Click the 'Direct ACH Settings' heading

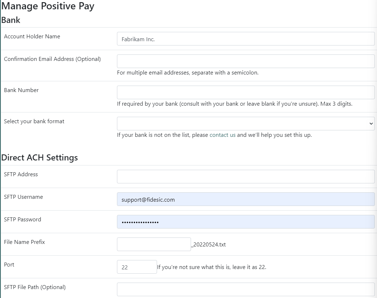(x=40, y=158)
